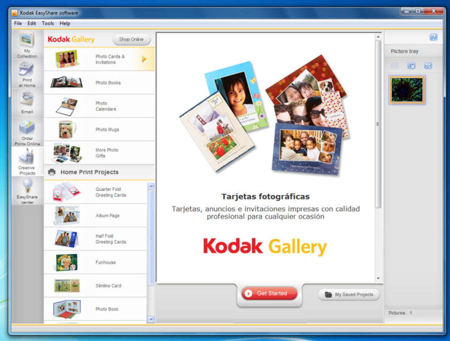Open the EasyShare center icon
The image size is (450, 341).
click(x=27, y=191)
